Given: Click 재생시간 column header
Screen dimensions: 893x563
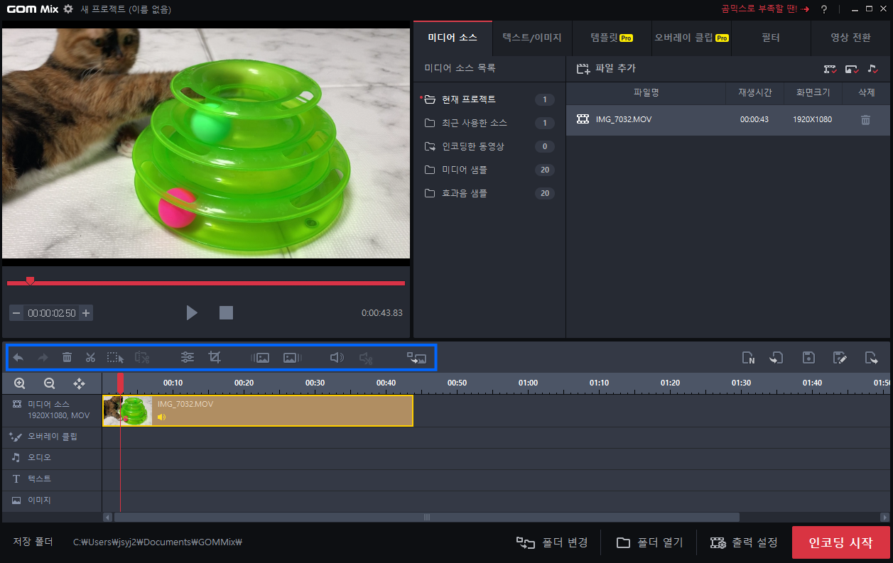Looking at the screenshot, I should (x=754, y=92).
